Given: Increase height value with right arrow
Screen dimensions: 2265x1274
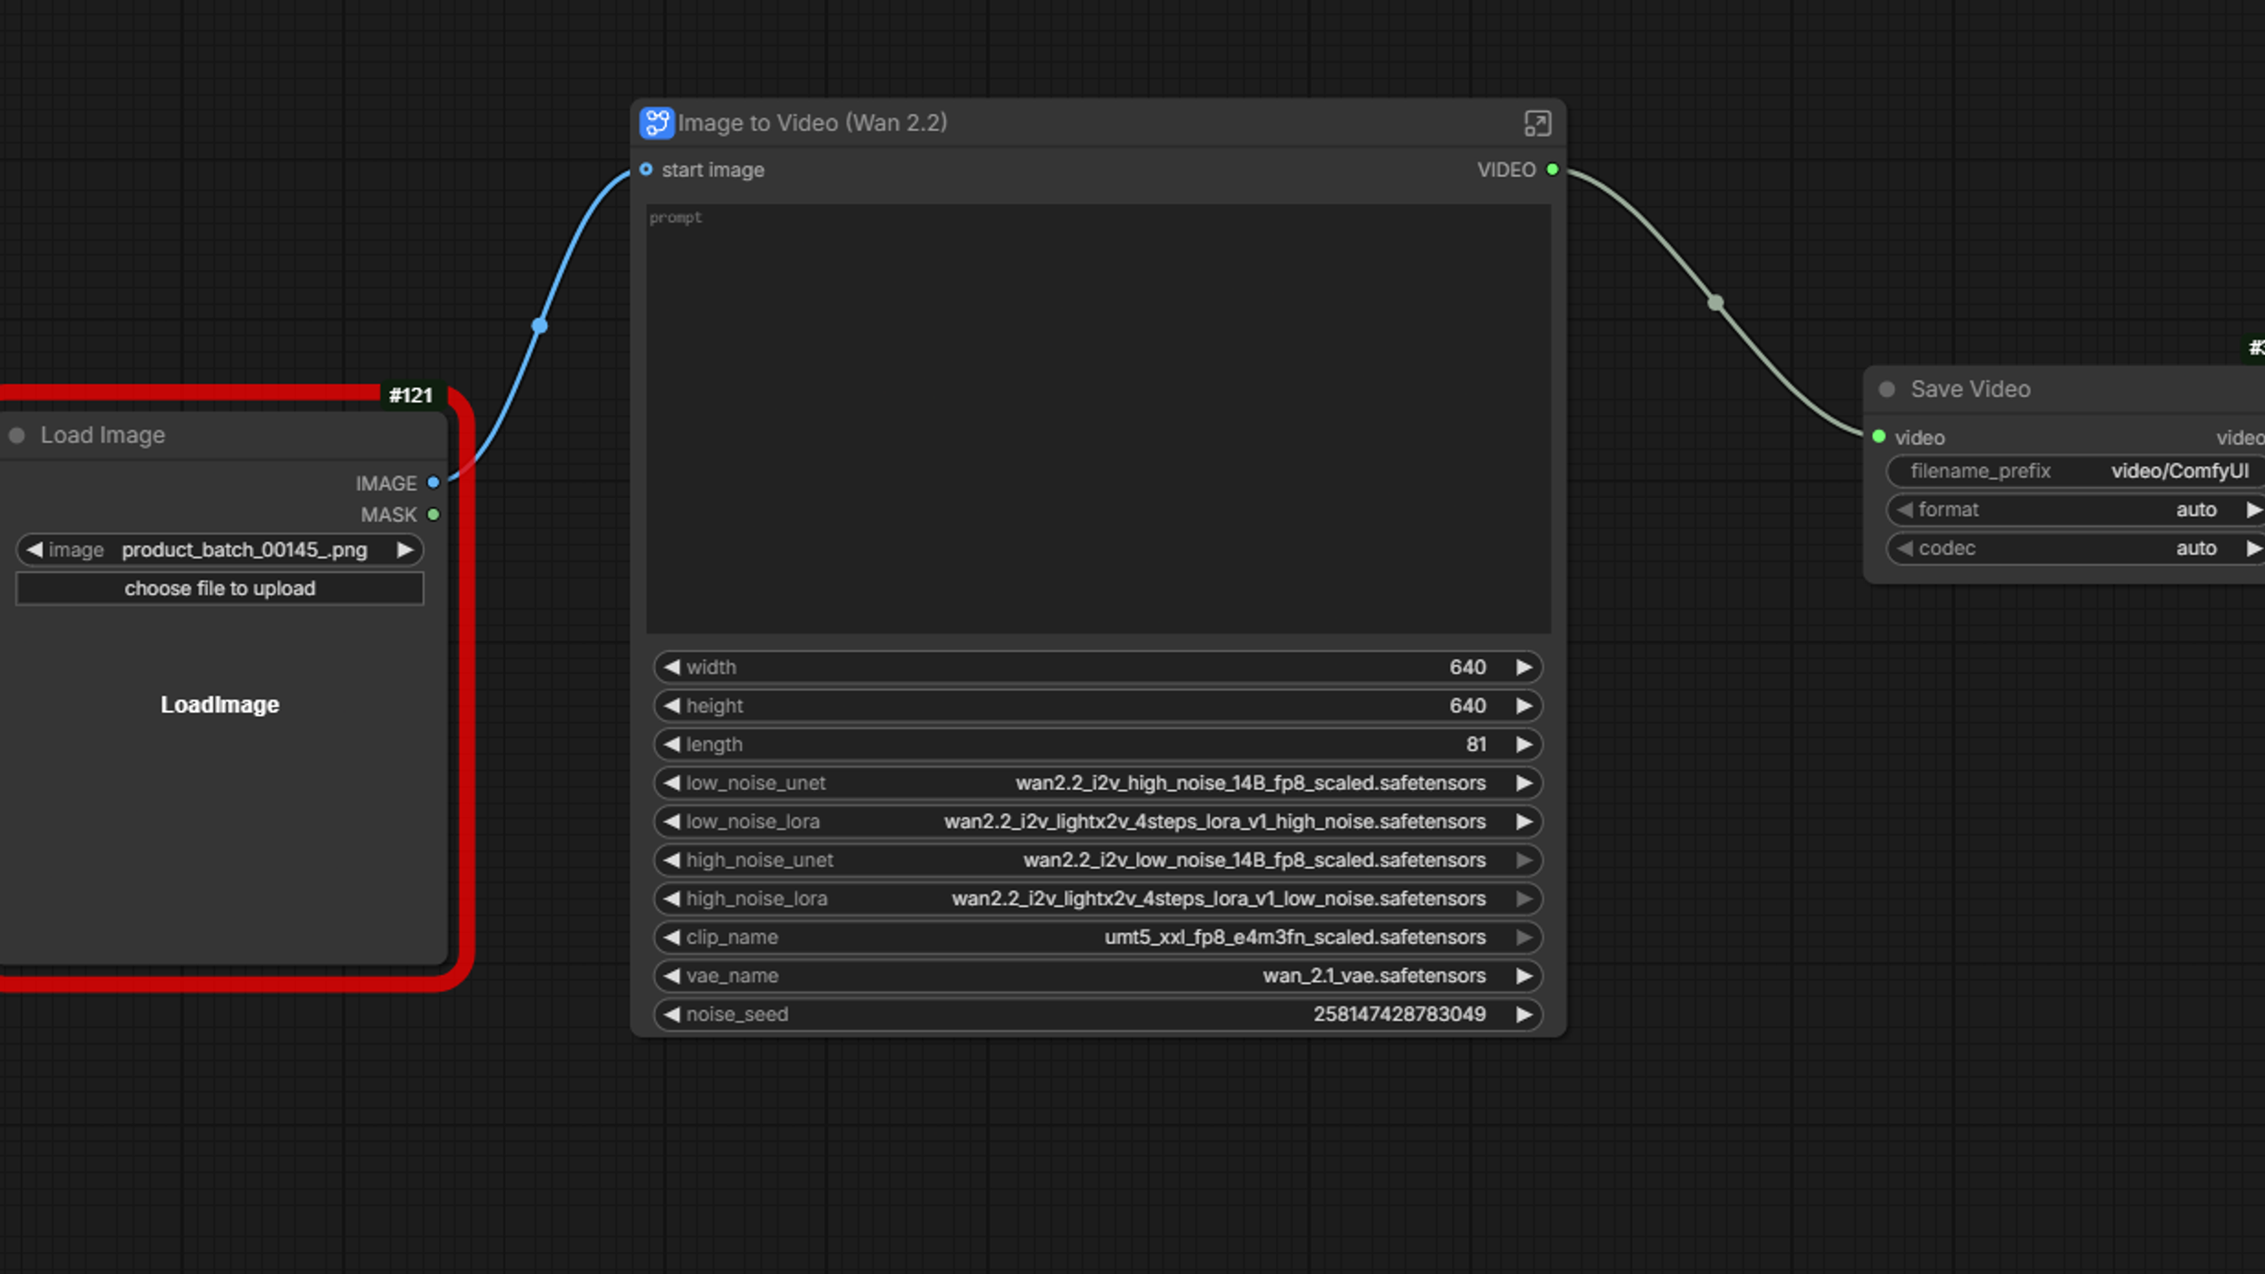Looking at the screenshot, I should pyautogui.click(x=1524, y=706).
